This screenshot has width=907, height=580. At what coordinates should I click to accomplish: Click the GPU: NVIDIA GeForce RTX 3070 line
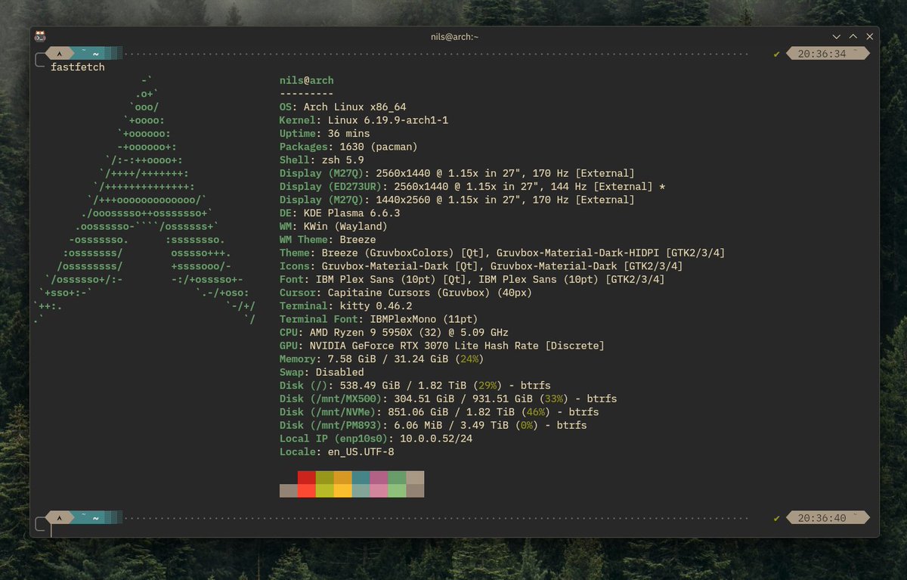pos(441,346)
